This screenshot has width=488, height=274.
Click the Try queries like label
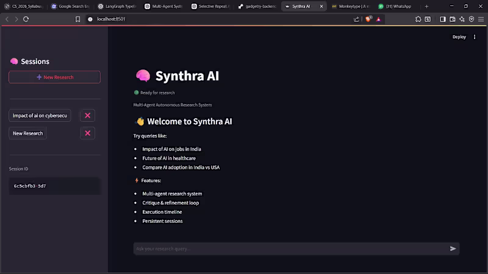pyautogui.click(x=150, y=136)
